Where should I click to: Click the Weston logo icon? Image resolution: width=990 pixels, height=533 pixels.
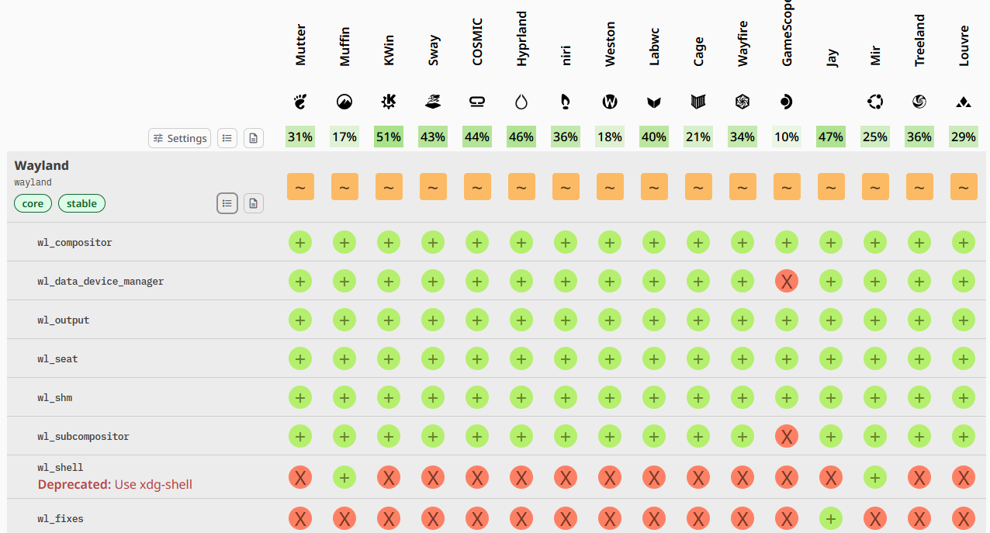click(610, 102)
